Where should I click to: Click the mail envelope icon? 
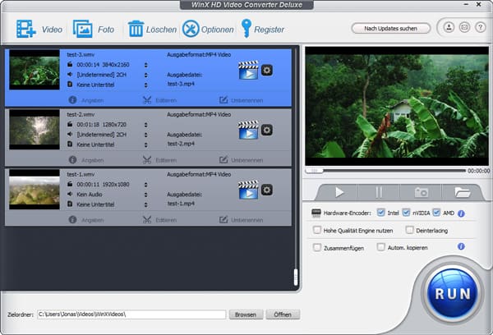(464, 27)
